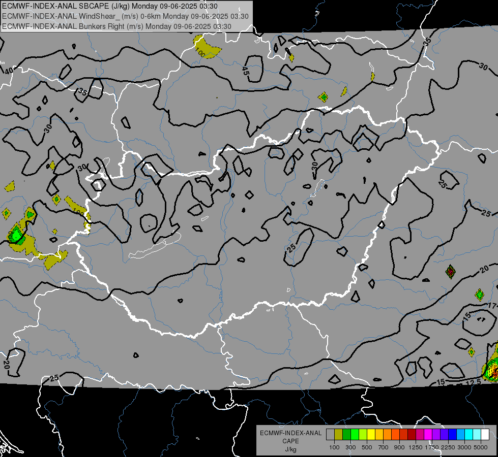This screenshot has width=498, height=457.
Task: Pick the cyan swatch right of 3000 tick
Action: point(469,435)
